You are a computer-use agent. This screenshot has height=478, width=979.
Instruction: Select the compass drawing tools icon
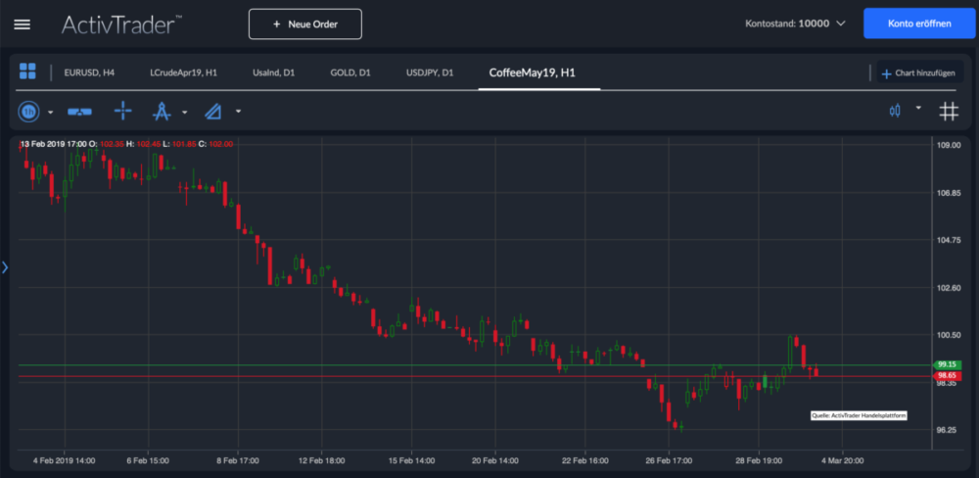(x=162, y=112)
